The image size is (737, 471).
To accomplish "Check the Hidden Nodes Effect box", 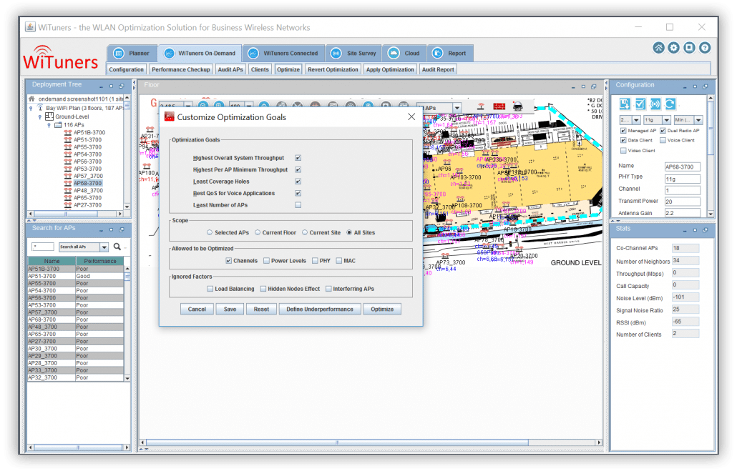I will tap(263, 289).
